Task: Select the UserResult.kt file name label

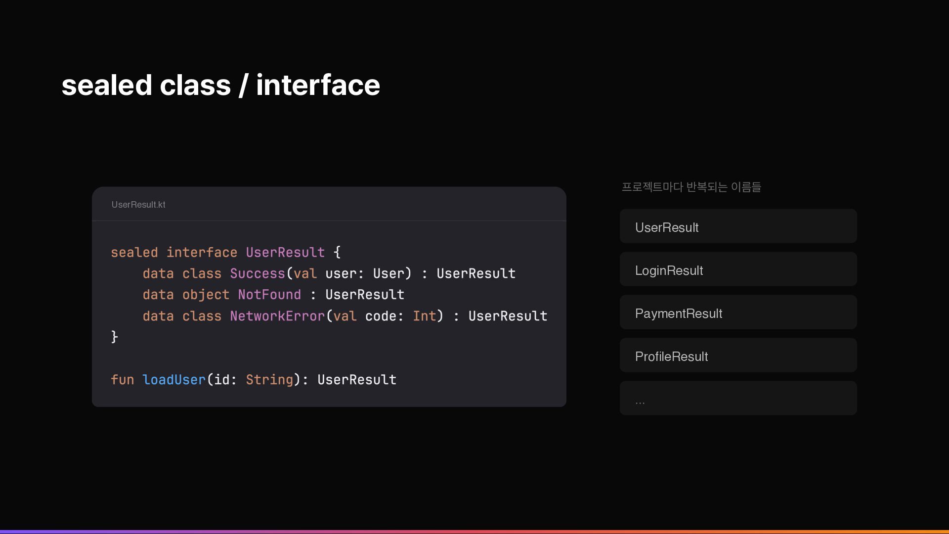Action: [x=138, y=205]
